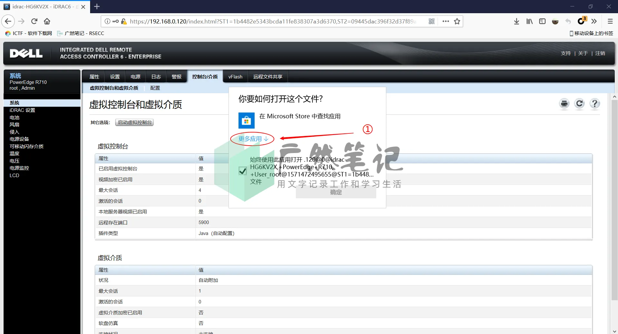Toggle always use this app checkbox

point(243,171)
